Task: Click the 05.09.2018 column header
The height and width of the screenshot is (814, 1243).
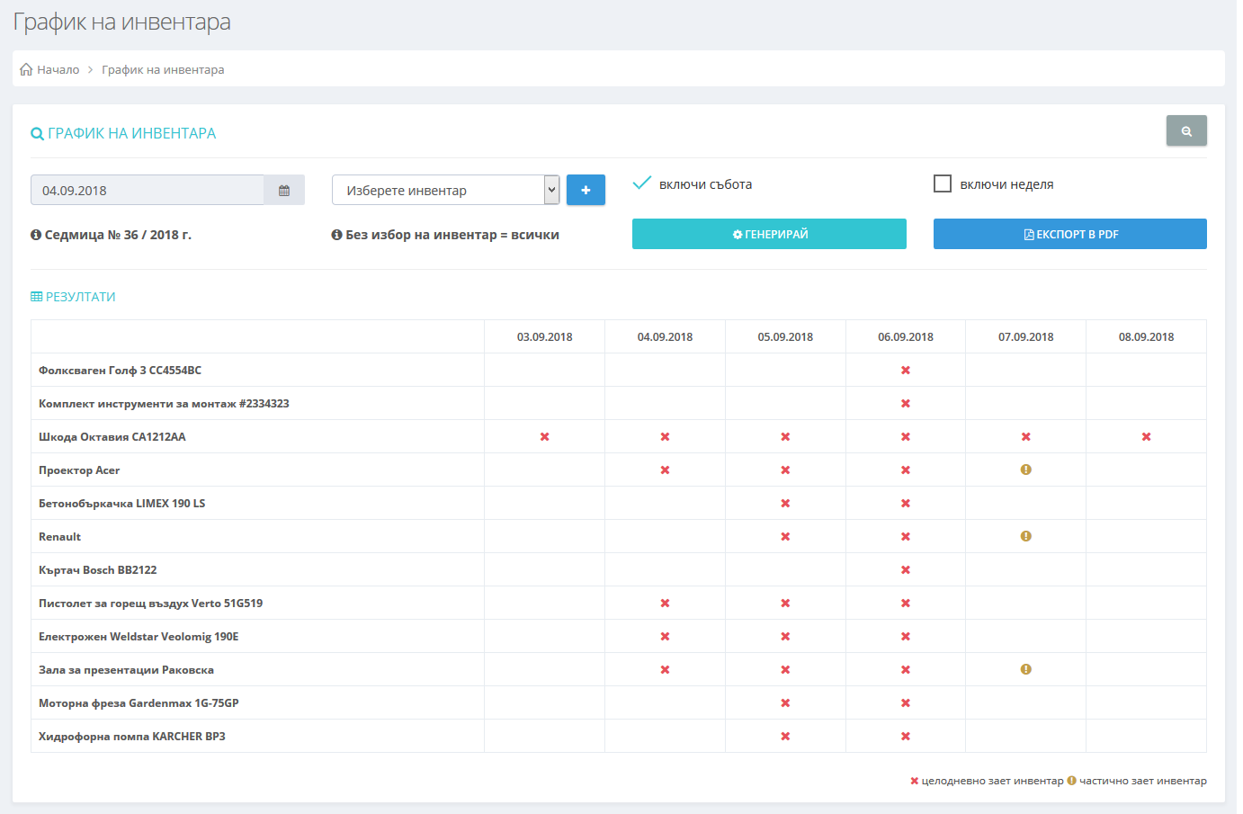Action: pos(785,337)
